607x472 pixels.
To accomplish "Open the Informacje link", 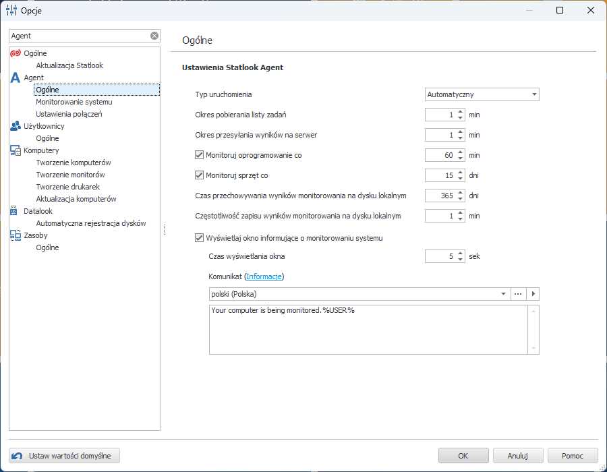I will tap(264, 276).
